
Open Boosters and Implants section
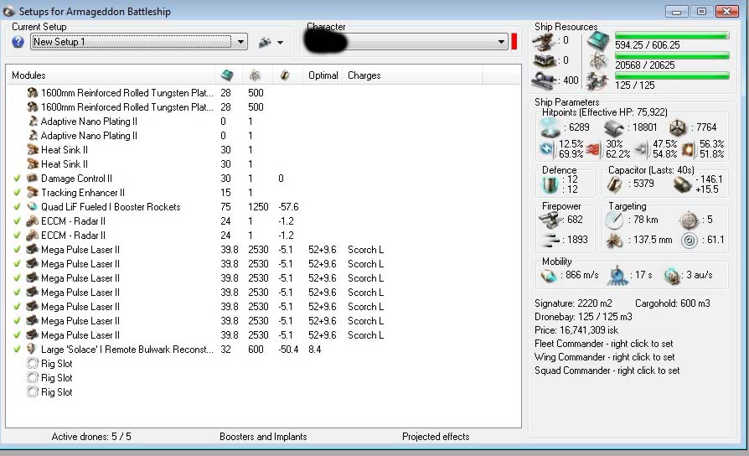pyautogui.click(x=263, y=437)
